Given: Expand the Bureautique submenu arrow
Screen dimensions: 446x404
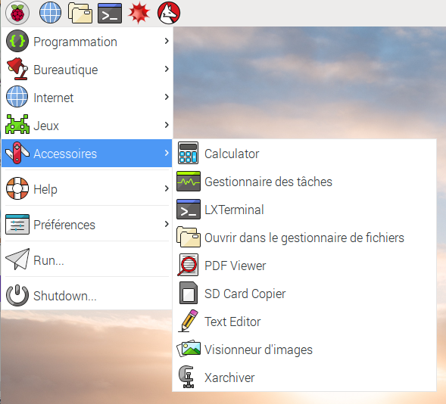Looking at the screenshot, I should click(x=167, y=69).
